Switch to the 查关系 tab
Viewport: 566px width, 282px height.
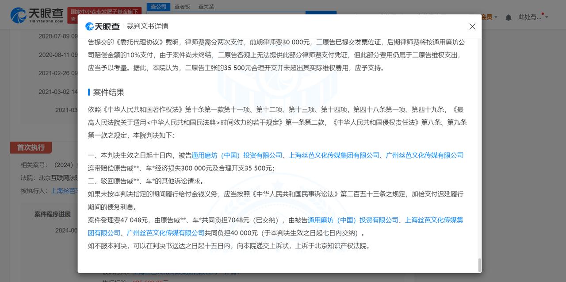206,7
